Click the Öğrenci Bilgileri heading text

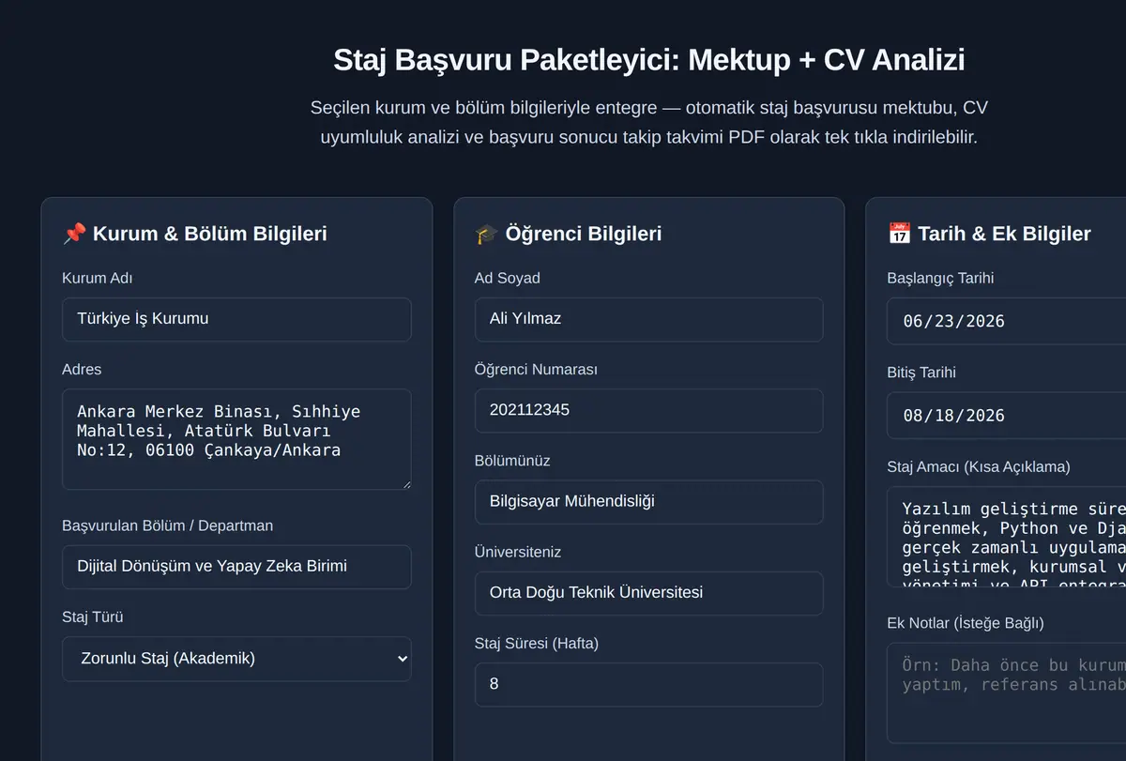pyautogui.click(x=584, y=234)
